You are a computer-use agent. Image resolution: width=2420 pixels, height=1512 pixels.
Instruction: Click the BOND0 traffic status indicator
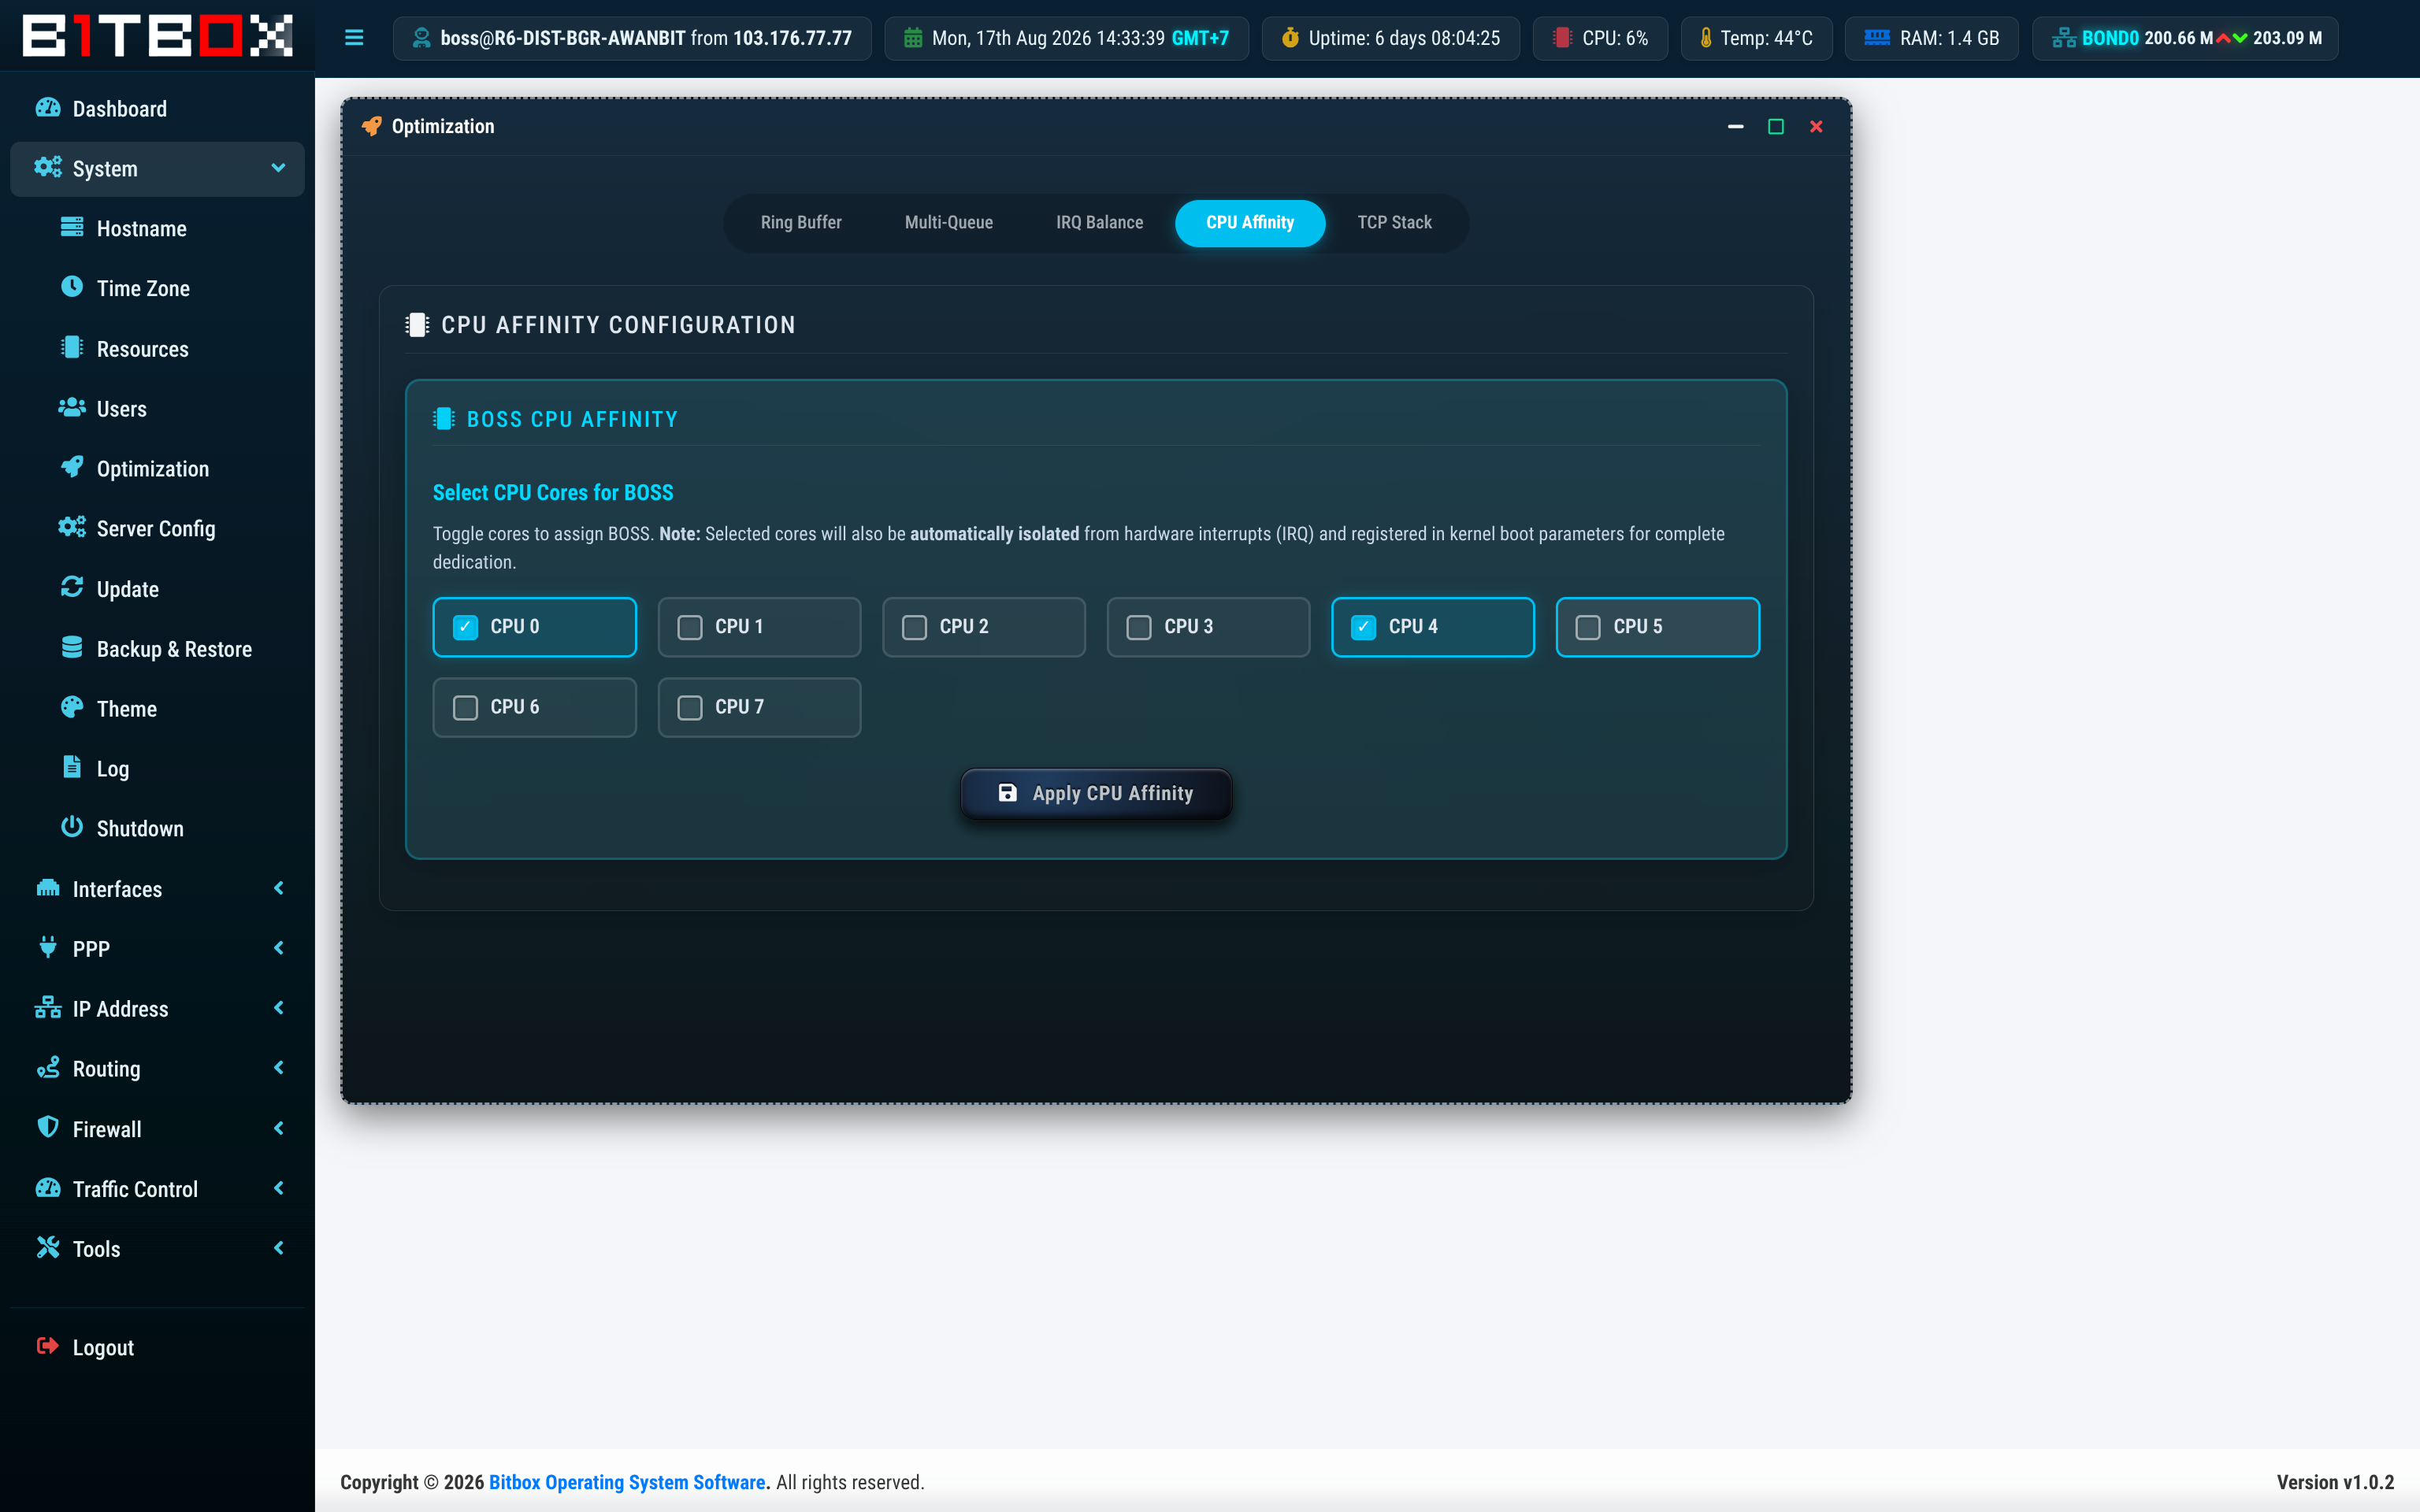pyautogui.click(x=2185, y=38)
